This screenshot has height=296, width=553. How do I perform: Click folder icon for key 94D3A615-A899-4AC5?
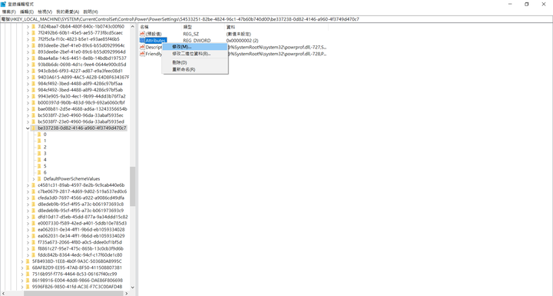pos(34,78)
